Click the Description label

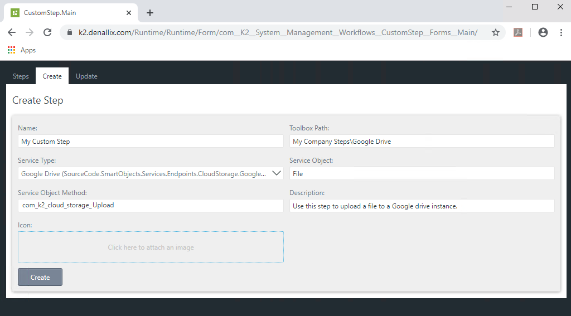[307, 193]
